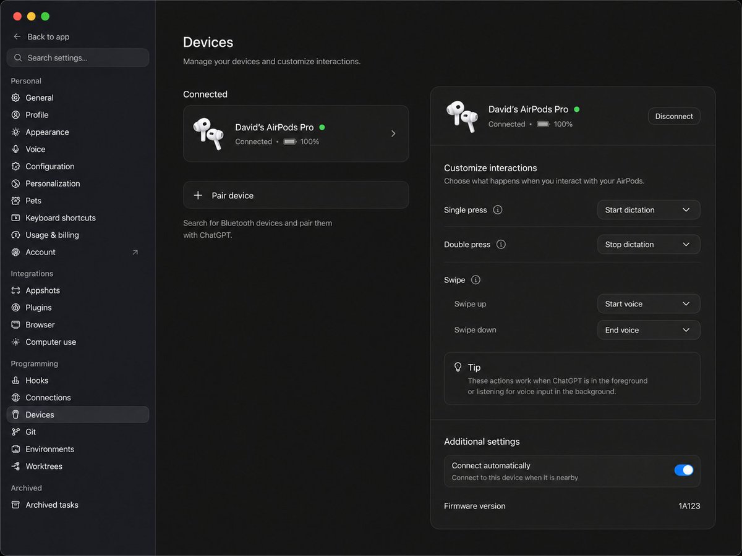Click the Configuration label in sidebar
Screen dimensions: 742x556
pos(50,166)
